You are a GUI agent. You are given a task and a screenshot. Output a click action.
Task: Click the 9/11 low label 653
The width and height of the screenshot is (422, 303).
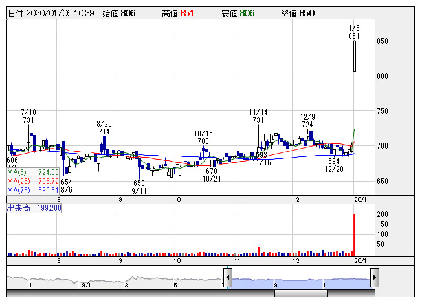pyautogui.click(x=139, y=183)
